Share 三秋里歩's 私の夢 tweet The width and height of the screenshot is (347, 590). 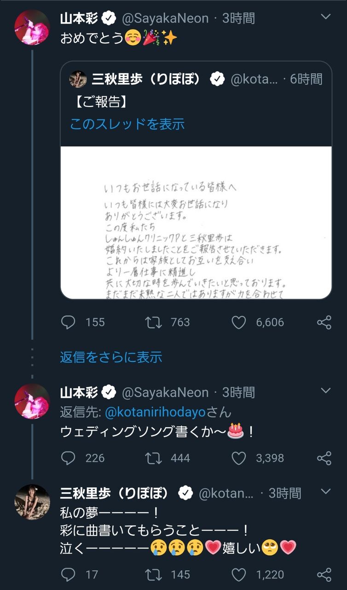pyautogui.click(x=324, y=574)
